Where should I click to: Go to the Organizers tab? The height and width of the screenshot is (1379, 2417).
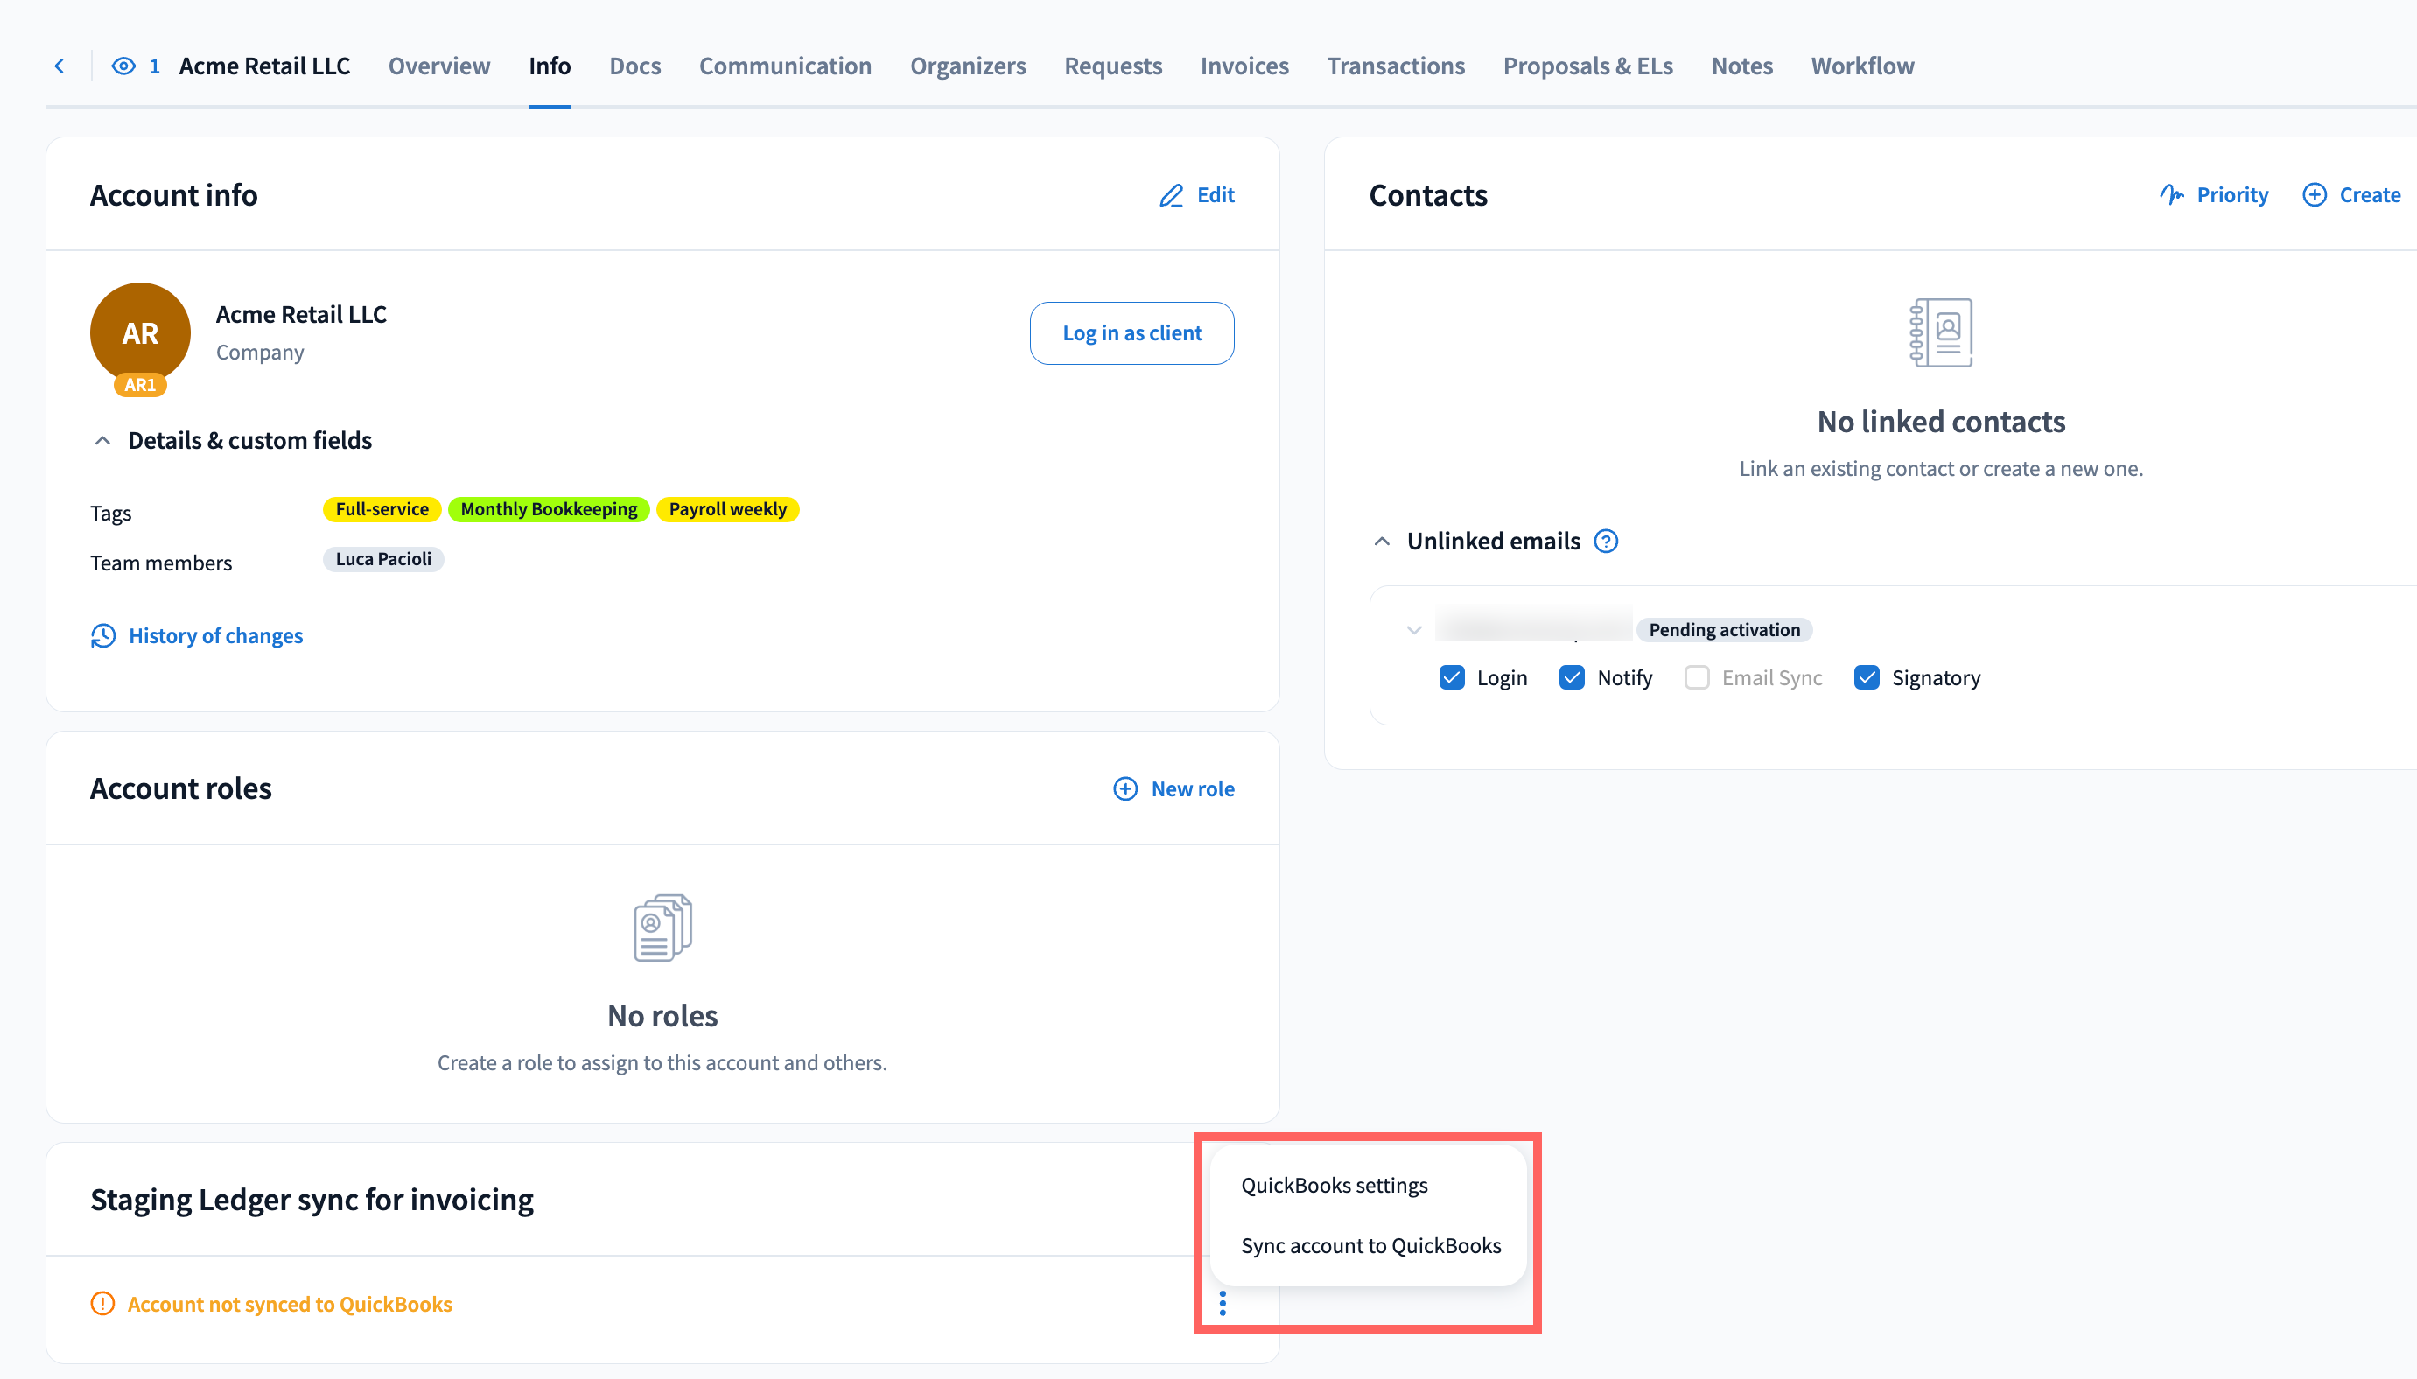[x=968, y=66]
